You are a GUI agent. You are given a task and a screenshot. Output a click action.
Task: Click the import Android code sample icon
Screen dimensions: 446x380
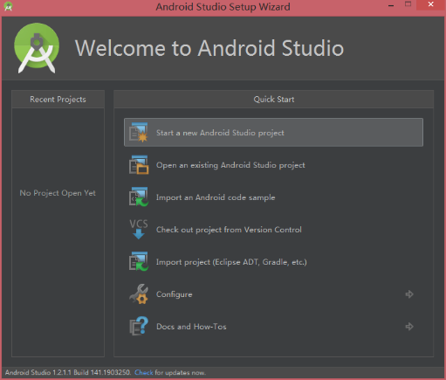coord(139,197)
